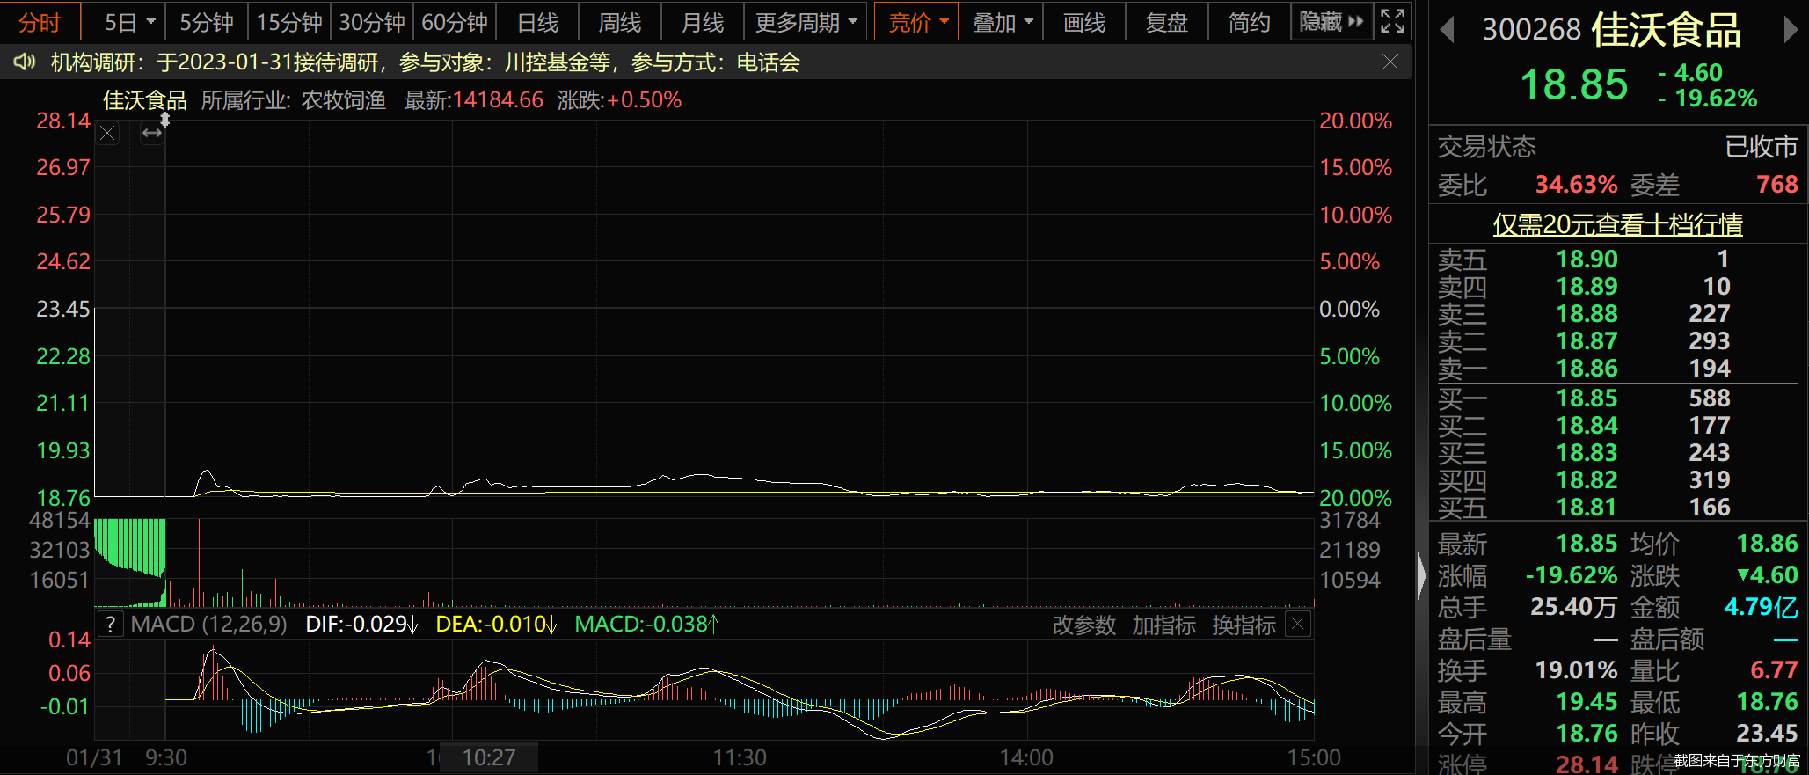
Task: Click the horizontal double-arrow icon on the chart
Action: point(152,133)
